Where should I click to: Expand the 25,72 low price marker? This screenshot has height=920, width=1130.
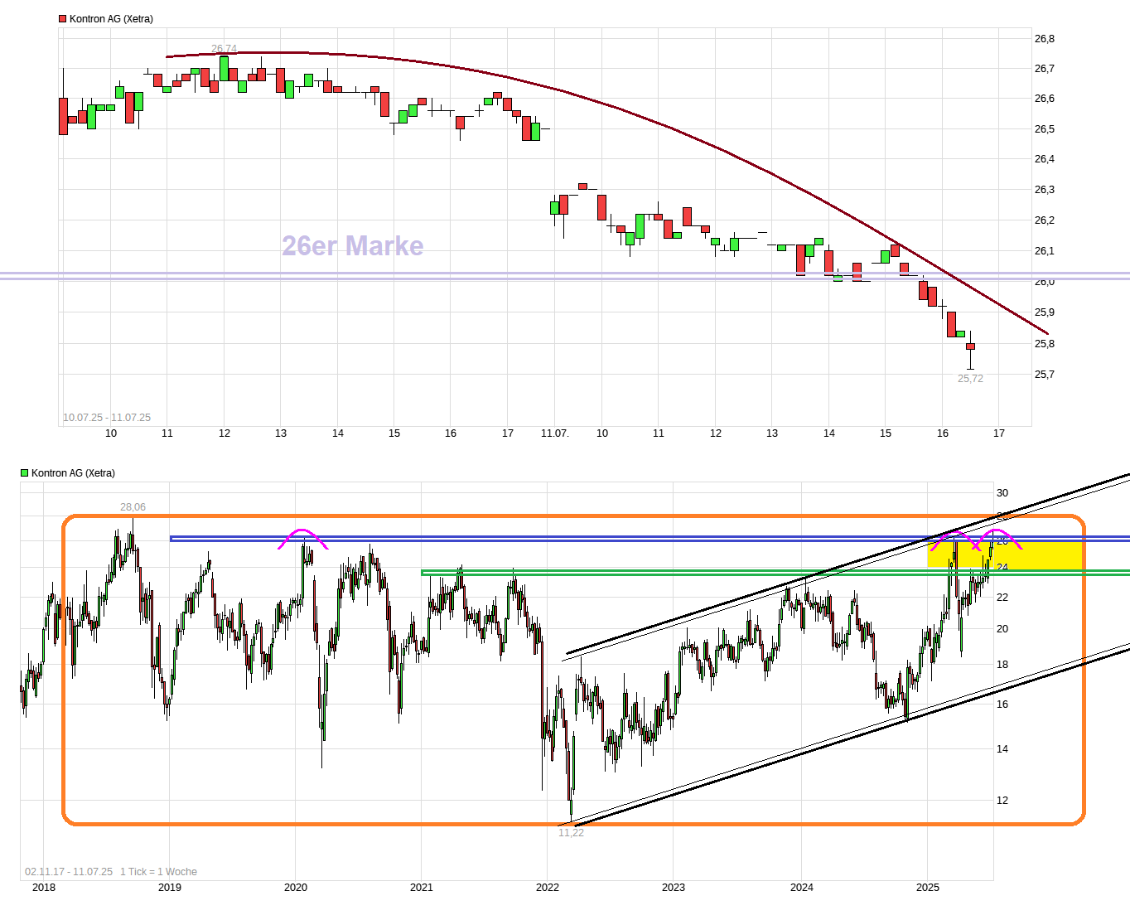click(x=969, y=377)
